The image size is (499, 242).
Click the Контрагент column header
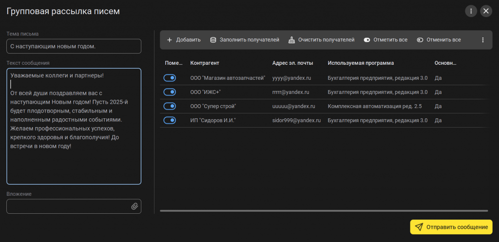click(205, 63)
